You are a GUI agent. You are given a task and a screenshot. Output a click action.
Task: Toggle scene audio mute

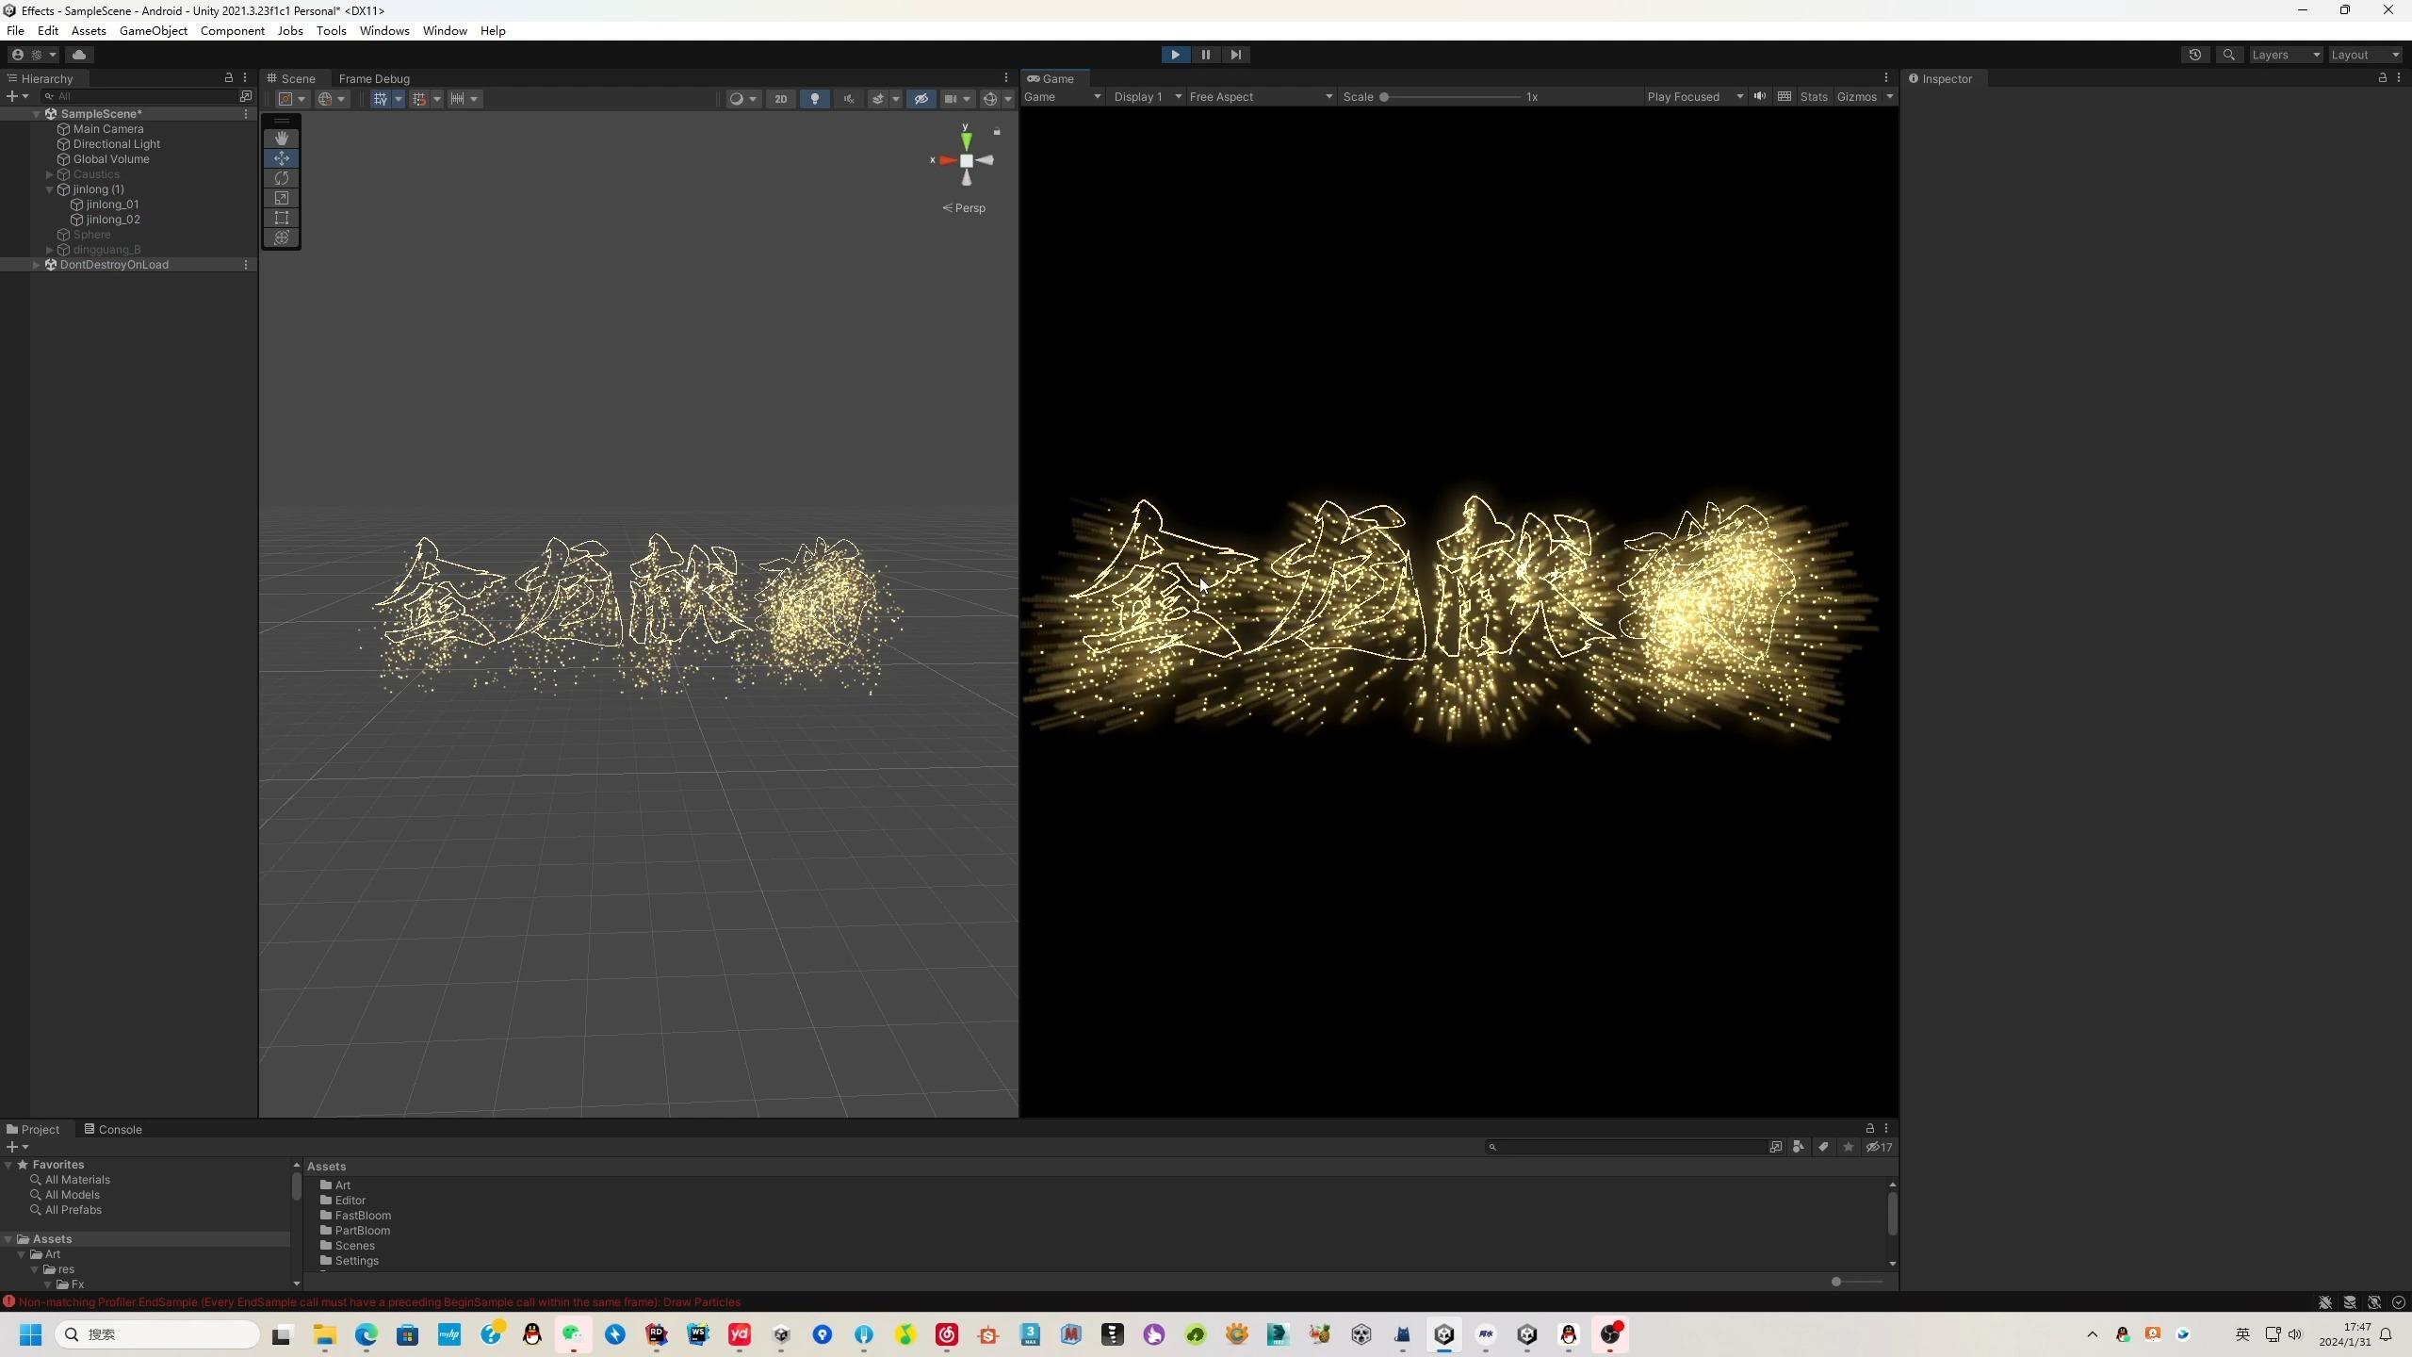point(848,99)
